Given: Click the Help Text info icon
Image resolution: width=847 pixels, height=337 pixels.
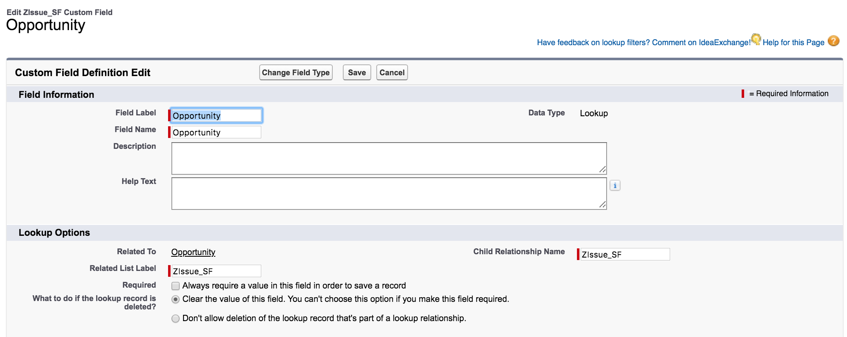Looking at the screenshot, I should tap(615, 186).
